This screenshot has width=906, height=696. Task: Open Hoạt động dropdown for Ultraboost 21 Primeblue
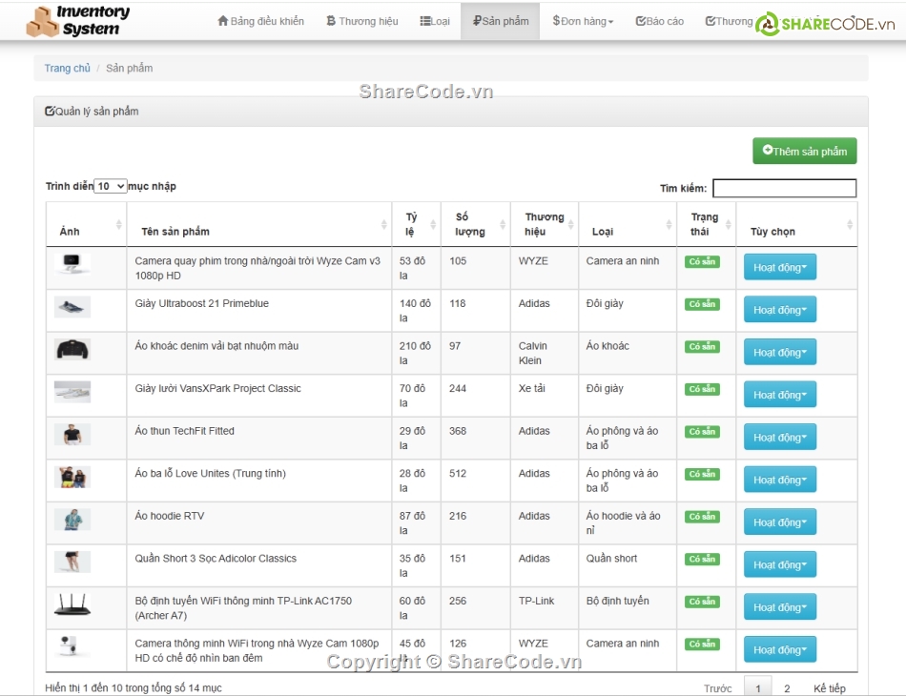pyautogui.click(x=780, y=310)
